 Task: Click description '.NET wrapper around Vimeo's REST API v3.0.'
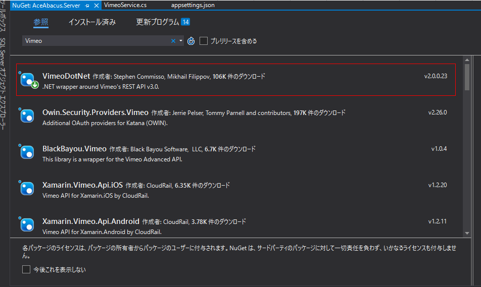pyautogui.click(x=101, y=87)
